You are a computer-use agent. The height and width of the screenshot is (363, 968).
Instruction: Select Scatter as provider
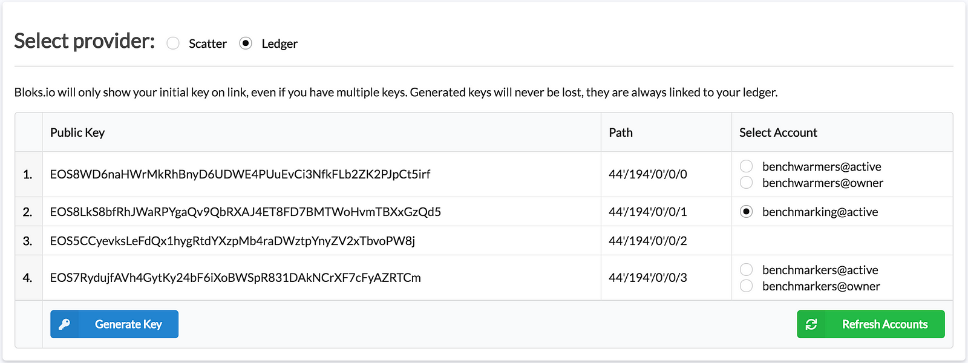173,44
